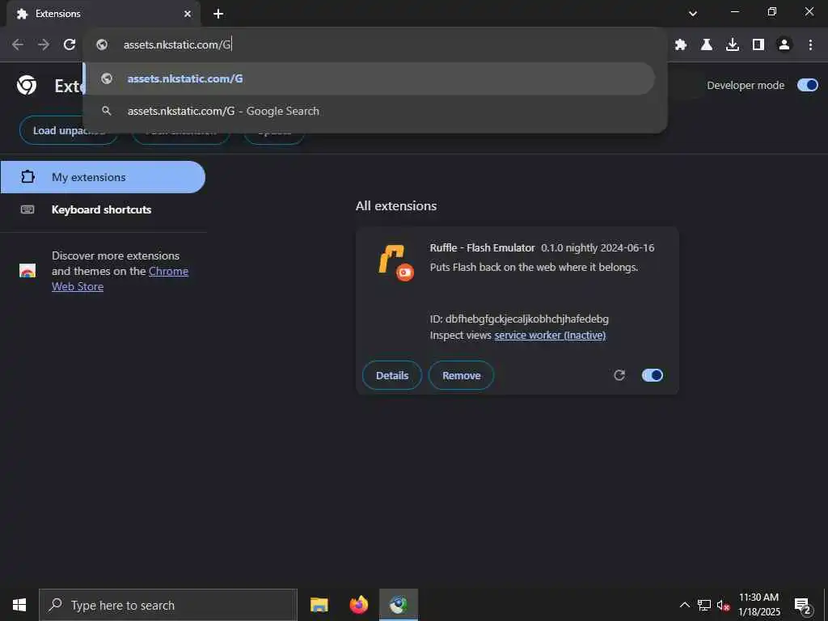Show downloads tray

pos(733,45)
